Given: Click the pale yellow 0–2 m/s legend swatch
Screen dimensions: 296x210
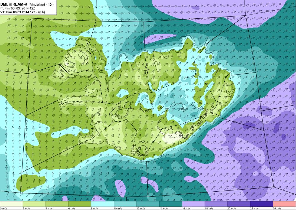Looking at the screenshot, I should click(11, 204).
